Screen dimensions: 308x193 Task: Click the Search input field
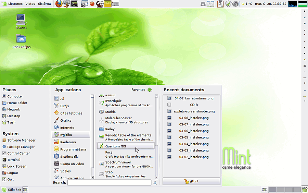(109, 183)
